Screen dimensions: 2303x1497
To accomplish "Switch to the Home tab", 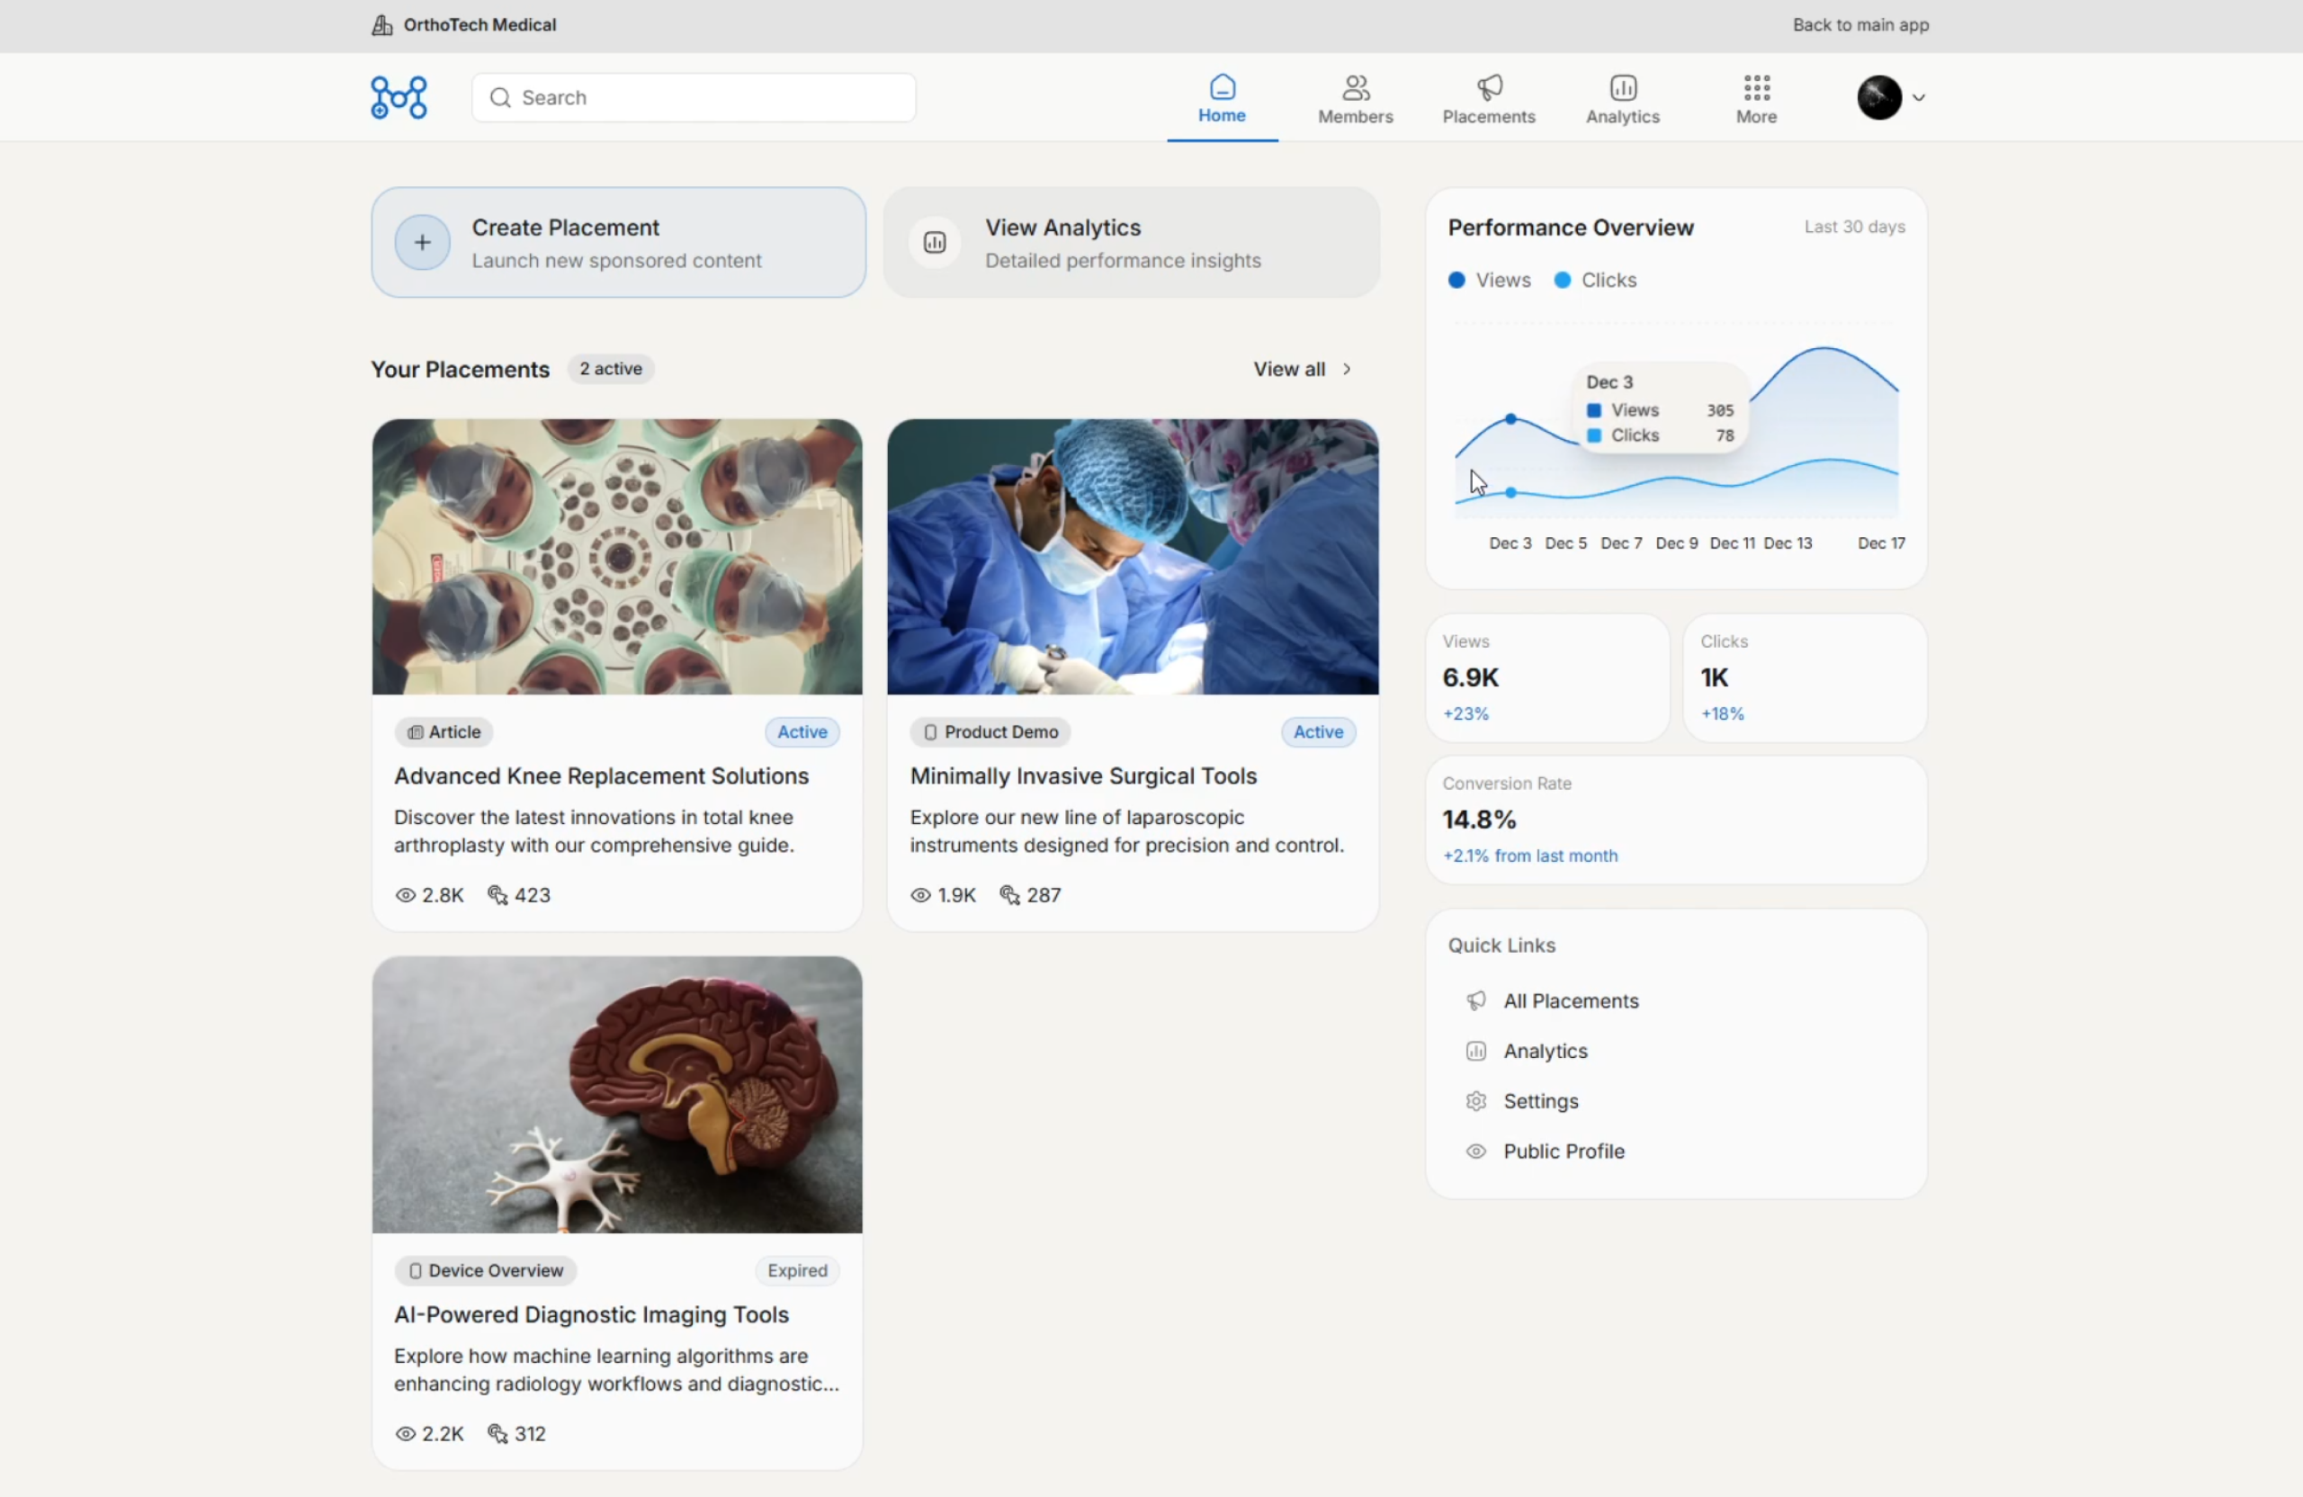I will (x=1221, y=99).
